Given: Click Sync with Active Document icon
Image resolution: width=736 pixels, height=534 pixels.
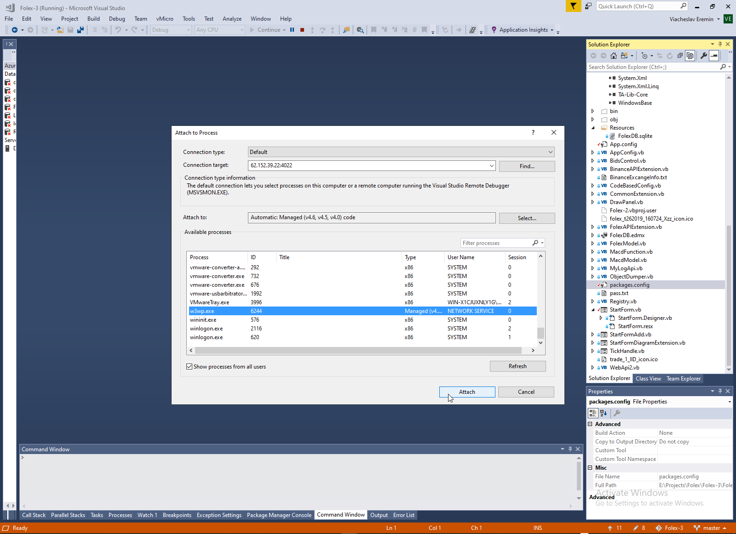Looking at the screenshot, I should coord(660,56).
